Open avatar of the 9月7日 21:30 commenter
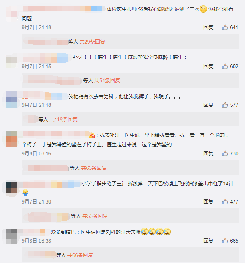Viewport: 245px width, 263px height. click(x=11, y=188)
